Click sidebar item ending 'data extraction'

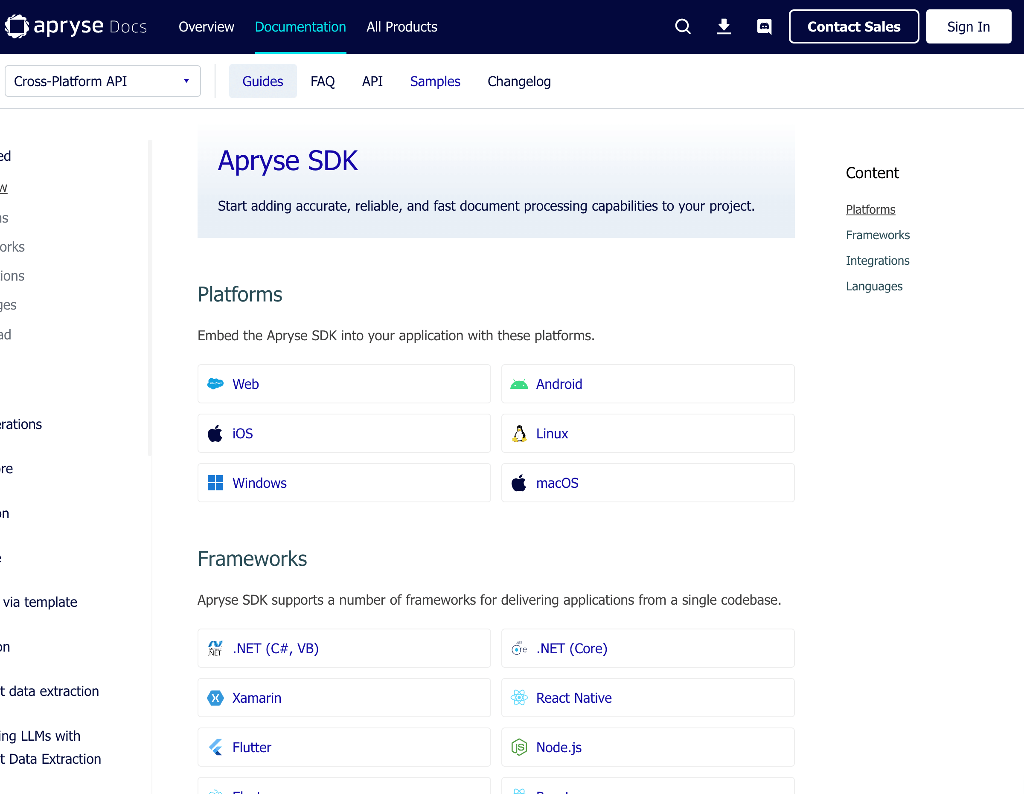[x=49, y=691]
